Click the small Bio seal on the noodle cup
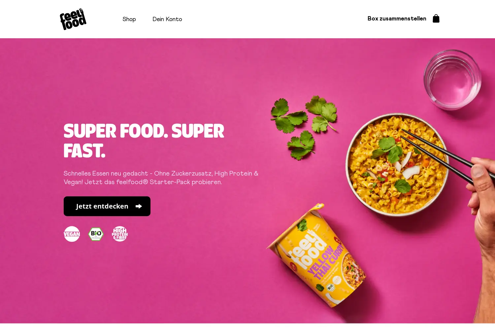 pos(330,287)
